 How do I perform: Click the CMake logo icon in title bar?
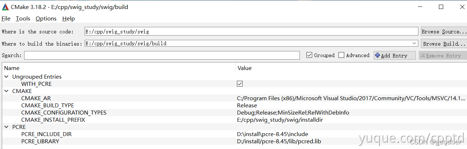tap(5, 7)
